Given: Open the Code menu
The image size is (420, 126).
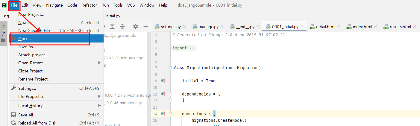Looking at the screenshot, I should [72, 5].
